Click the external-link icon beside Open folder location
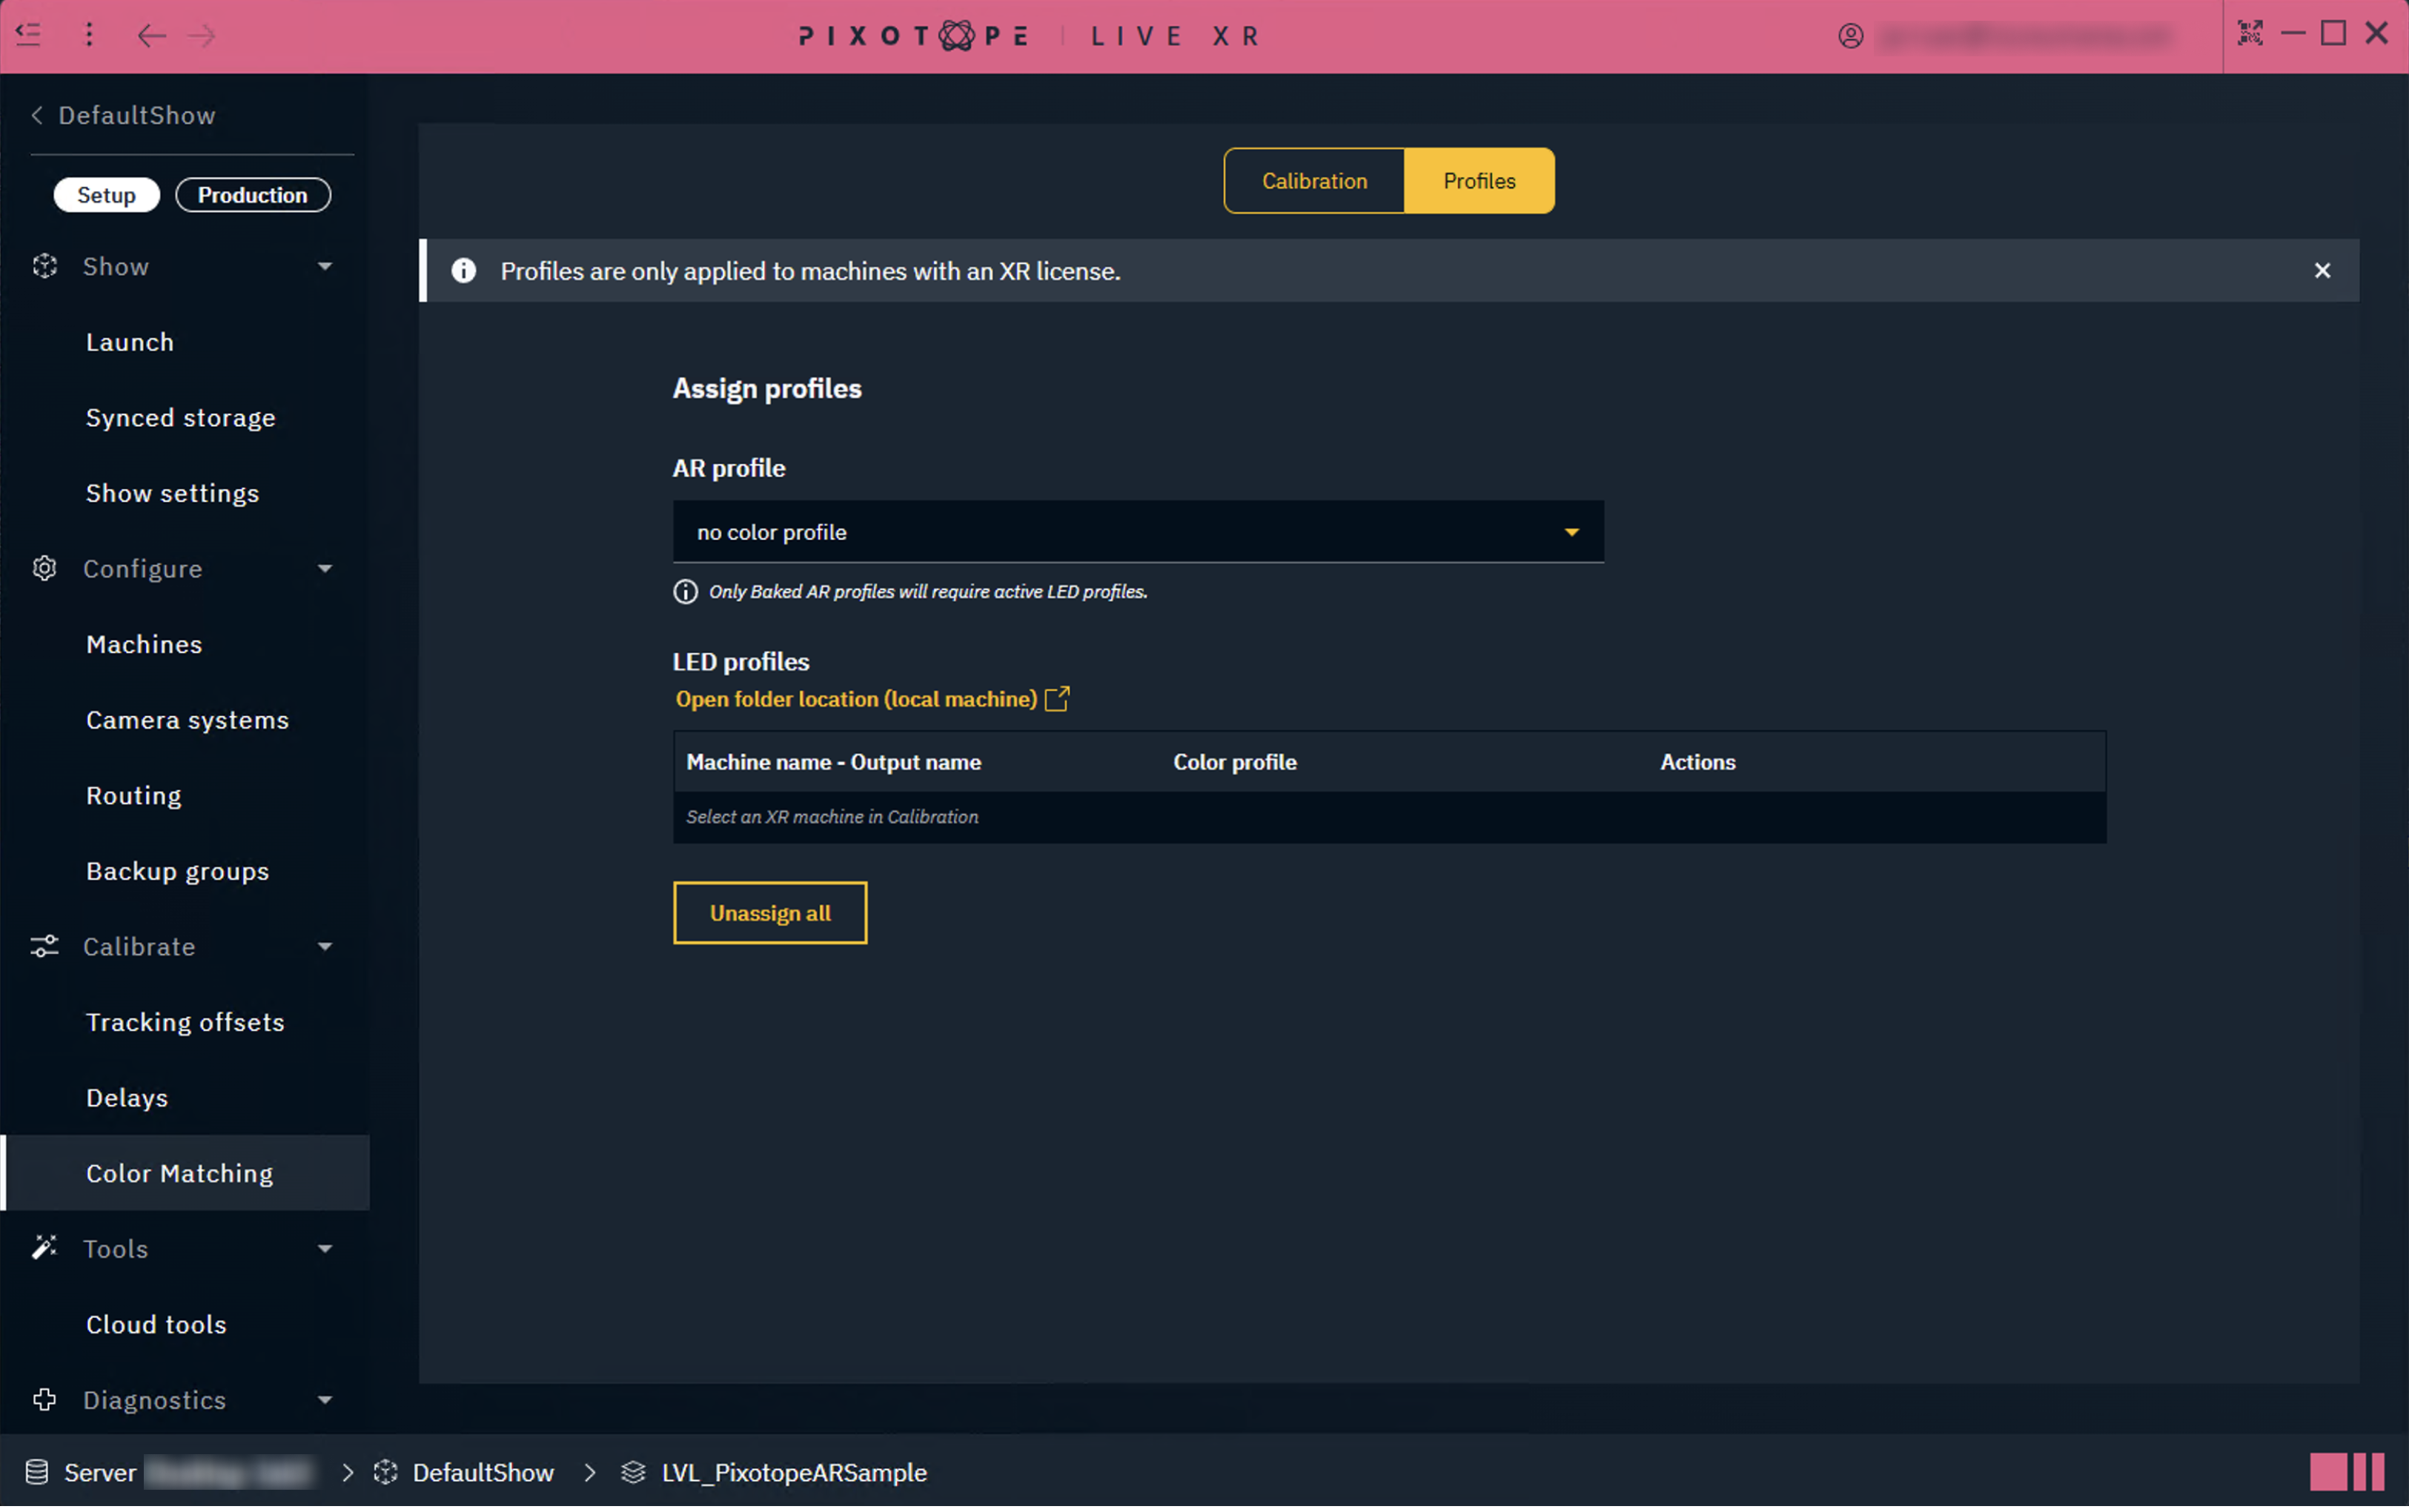Screen dimensions: 2409x1512 (1057, 698)
